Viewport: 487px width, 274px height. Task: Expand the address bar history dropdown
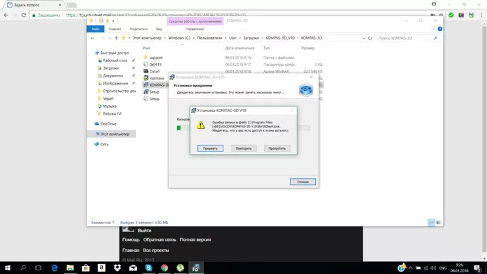pyautogui.click(x=363, y=38)
